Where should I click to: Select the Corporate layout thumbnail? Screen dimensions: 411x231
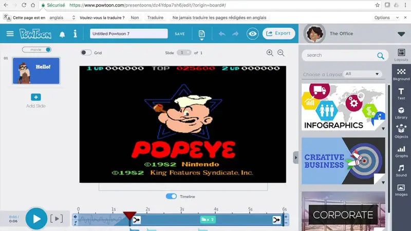(343, 211)
